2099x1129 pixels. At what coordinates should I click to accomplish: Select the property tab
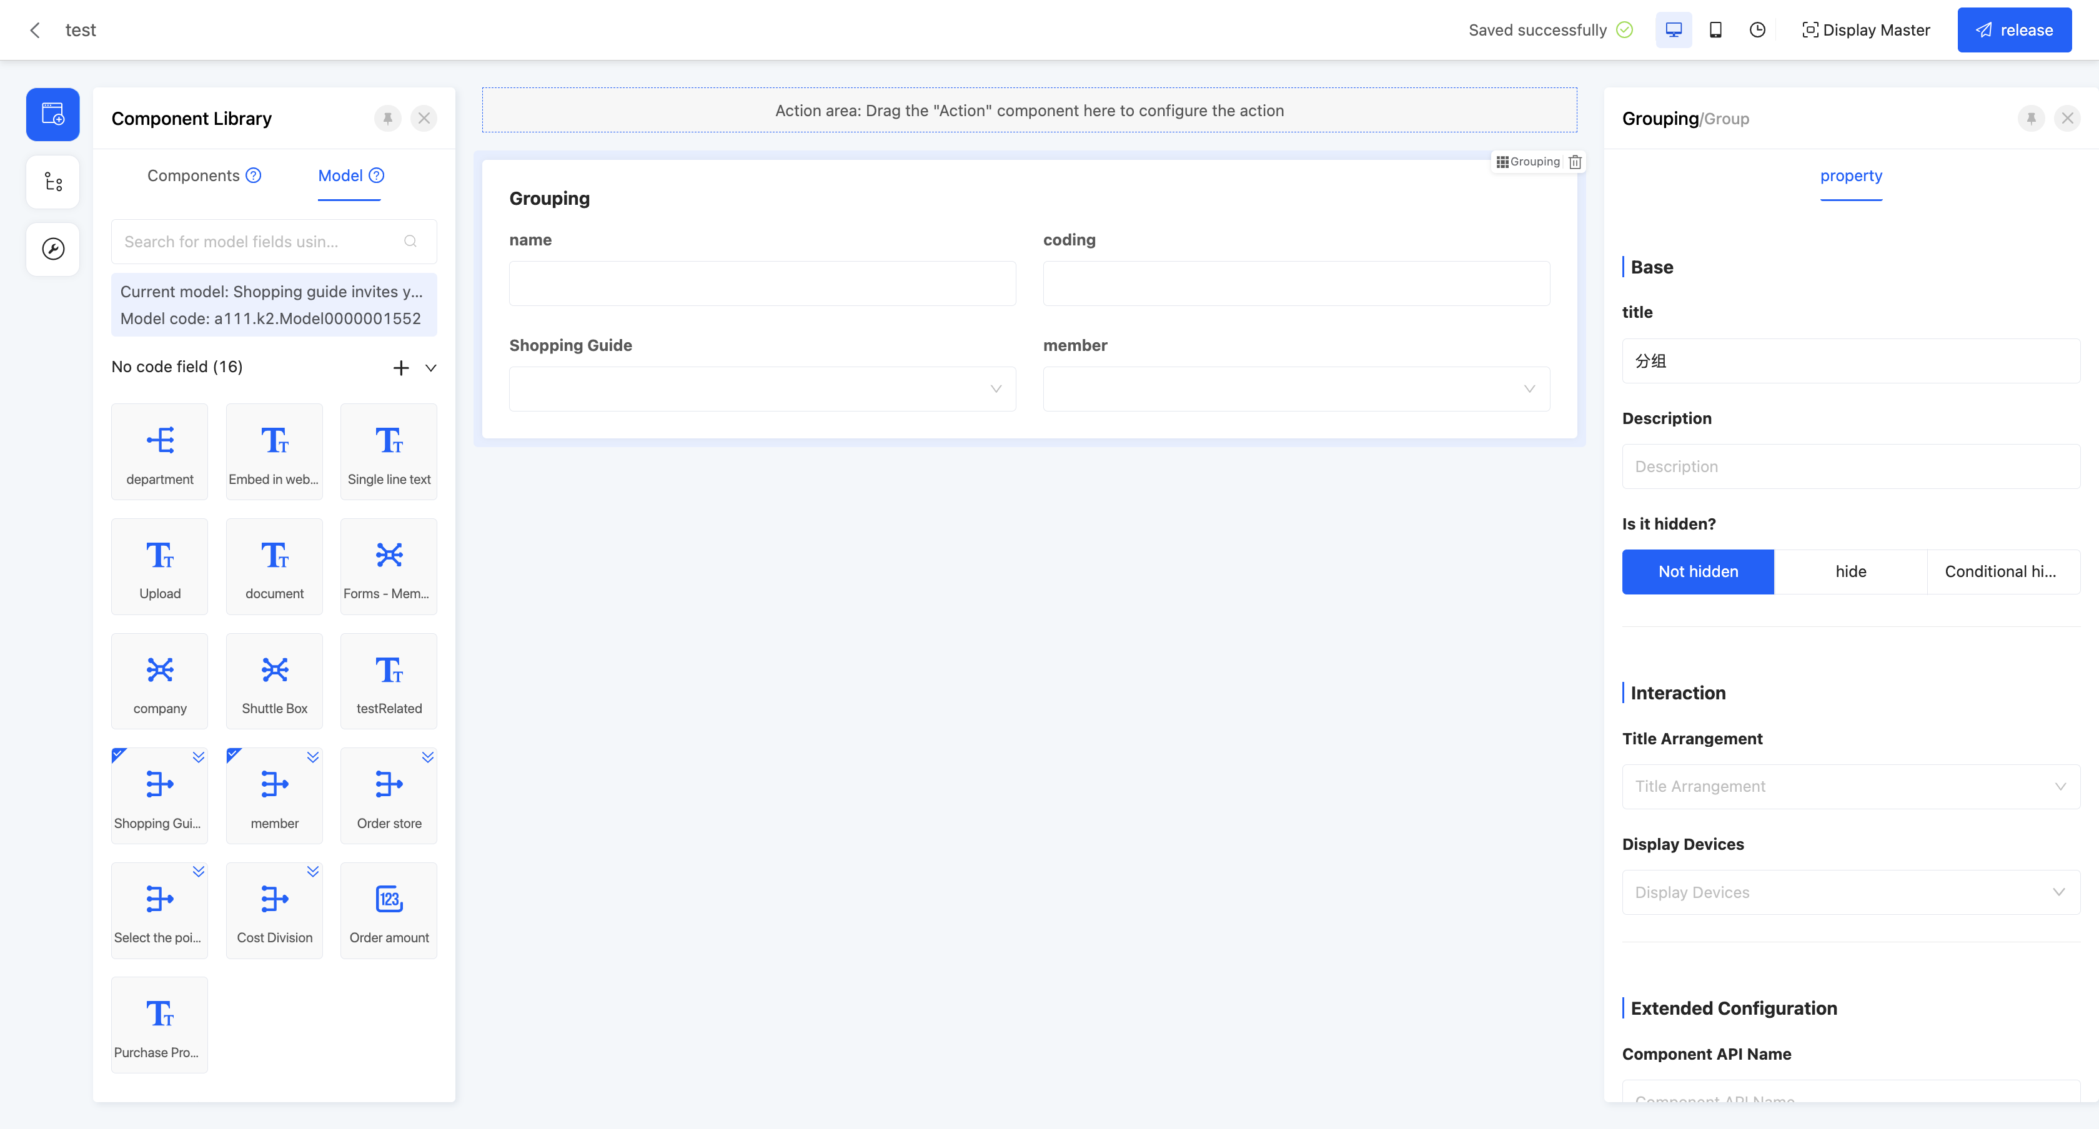[x=1850, y=176]
